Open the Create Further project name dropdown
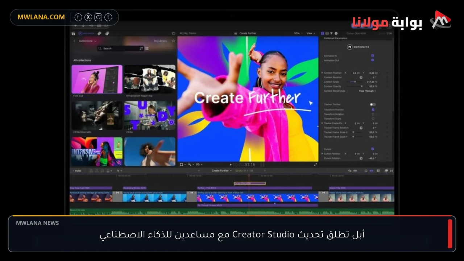The width and height of the screenshot is (464, 261). click(x=221, y=171)
